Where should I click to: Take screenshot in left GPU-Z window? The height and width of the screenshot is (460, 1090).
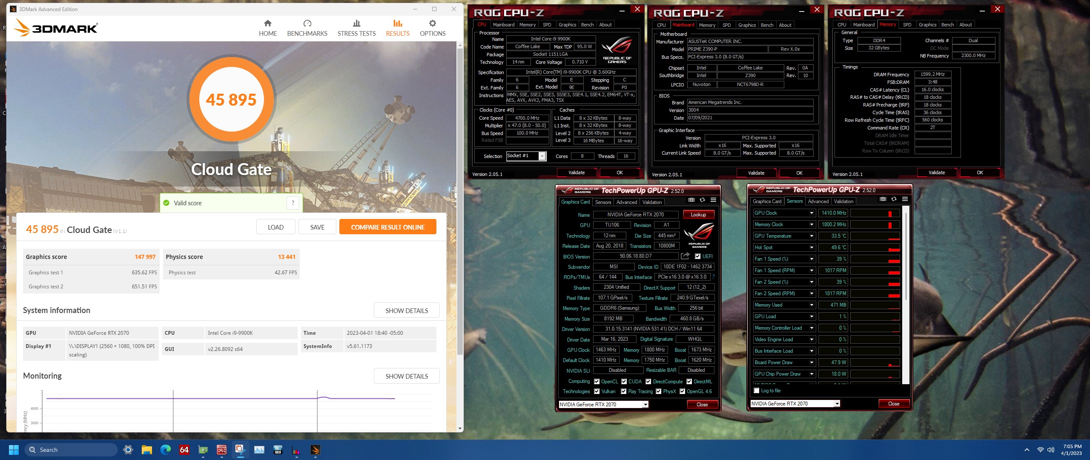[691, 200]
